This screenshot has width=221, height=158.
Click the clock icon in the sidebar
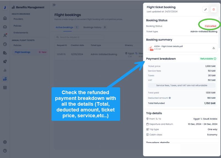pyautogui.click(x=5, y=44)
